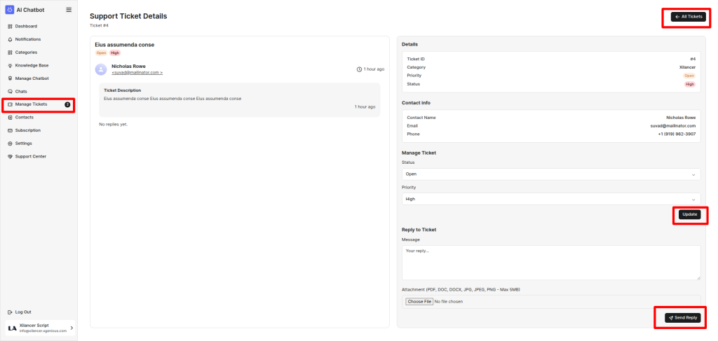The image size is (718, 341).
Task: Click the Log Out icon
Action: (10, 312)
